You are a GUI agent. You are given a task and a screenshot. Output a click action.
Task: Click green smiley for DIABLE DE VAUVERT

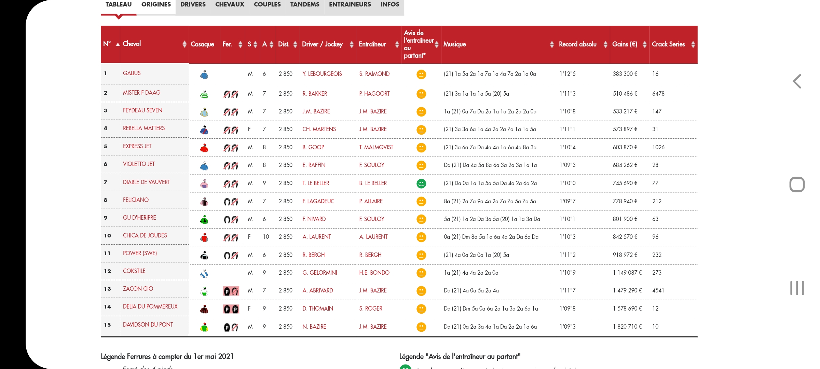point(421,183)
